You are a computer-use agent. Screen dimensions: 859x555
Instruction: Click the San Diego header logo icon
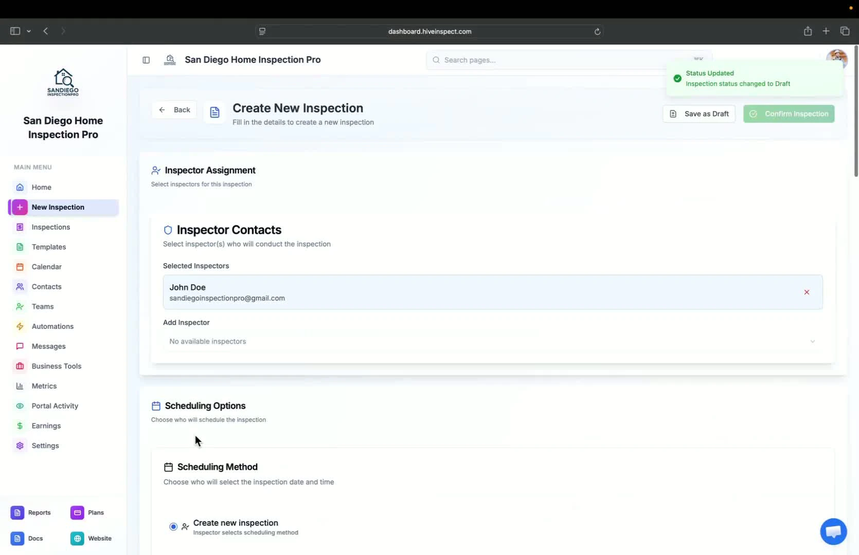(170, 60)
